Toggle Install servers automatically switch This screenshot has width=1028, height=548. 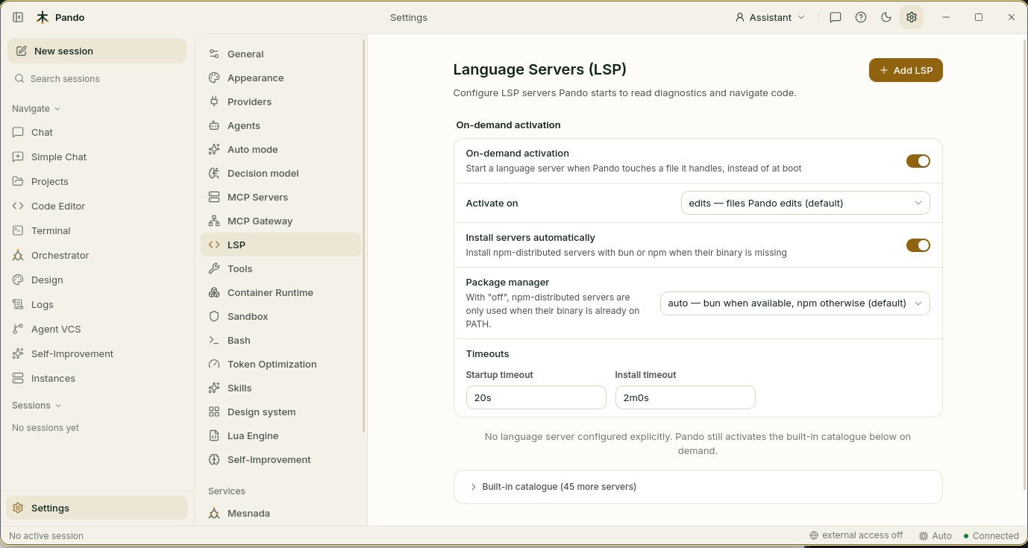[x=918, y=245]
